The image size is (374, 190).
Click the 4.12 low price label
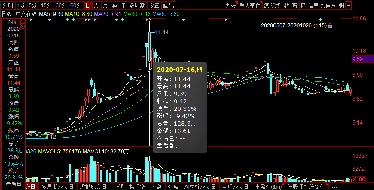(x=50, y=136)
